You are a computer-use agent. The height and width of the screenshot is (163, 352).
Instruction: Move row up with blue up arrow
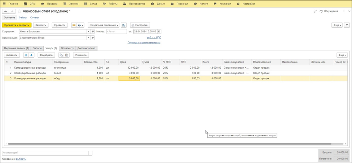point(26,55)
